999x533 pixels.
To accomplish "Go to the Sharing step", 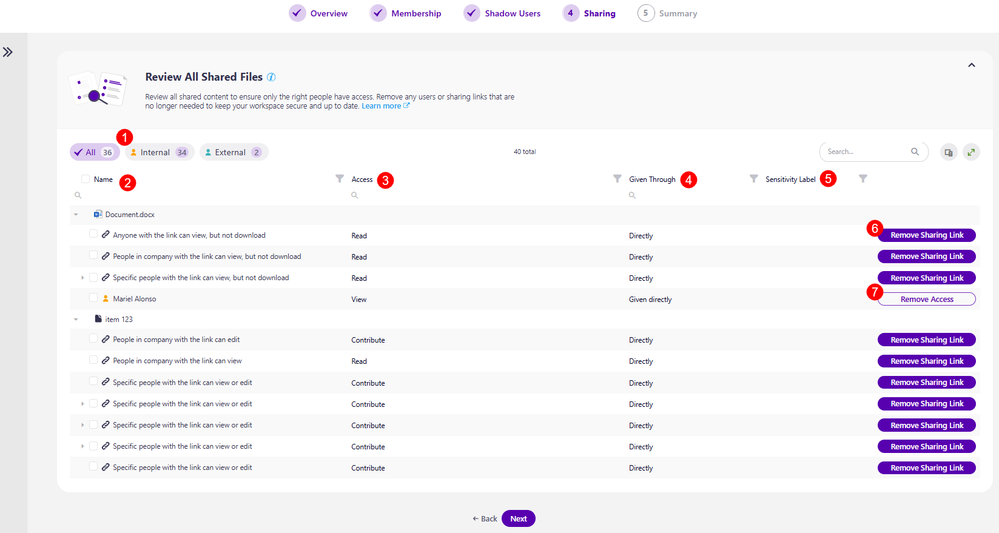I will tap(589, 13).
